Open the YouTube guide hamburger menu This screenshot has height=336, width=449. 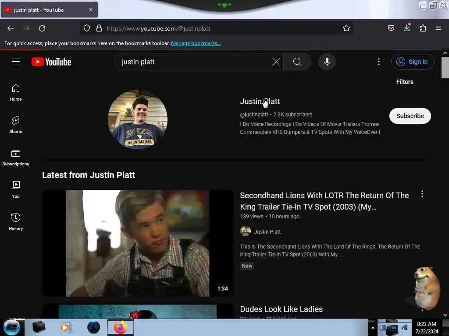coord(16,61)
